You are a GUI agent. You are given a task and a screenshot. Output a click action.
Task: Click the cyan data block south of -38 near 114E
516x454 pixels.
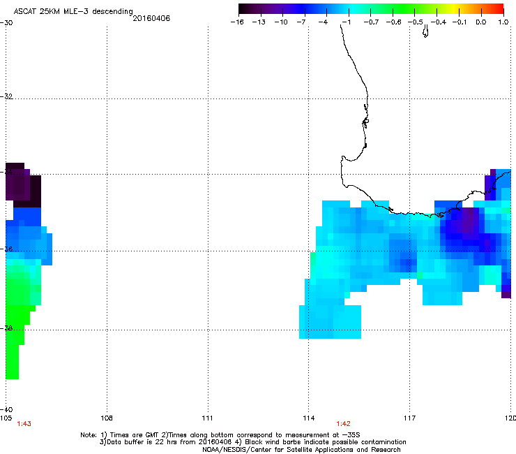[x=330, y=322]
